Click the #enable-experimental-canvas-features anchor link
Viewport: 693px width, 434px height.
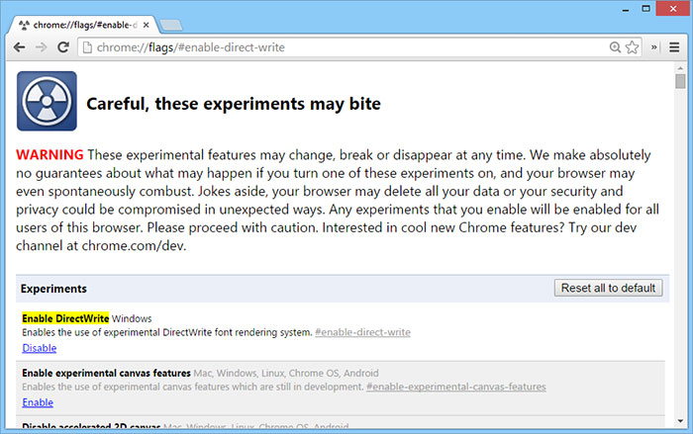(x=456, y=387)
